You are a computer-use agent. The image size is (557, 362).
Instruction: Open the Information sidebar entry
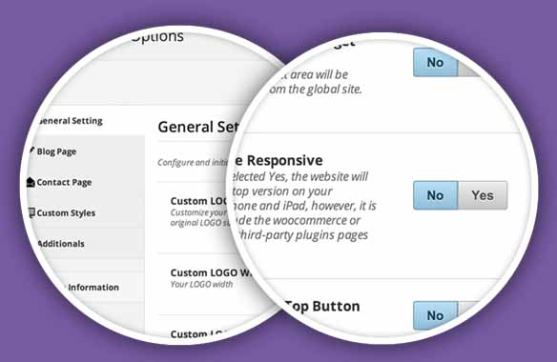(93, 287)
